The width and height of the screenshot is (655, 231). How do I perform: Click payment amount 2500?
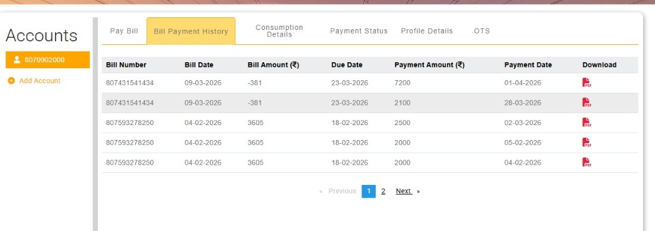coord(402,123)
